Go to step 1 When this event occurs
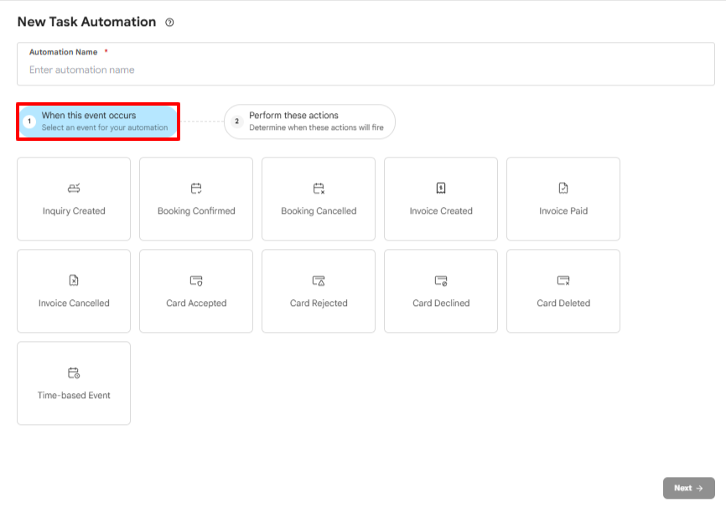The width and height of the screenshot is (726, 508). tap(98, 122)
